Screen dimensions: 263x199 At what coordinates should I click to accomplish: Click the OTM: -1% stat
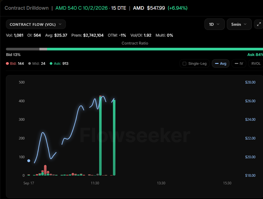pos(117,35)
